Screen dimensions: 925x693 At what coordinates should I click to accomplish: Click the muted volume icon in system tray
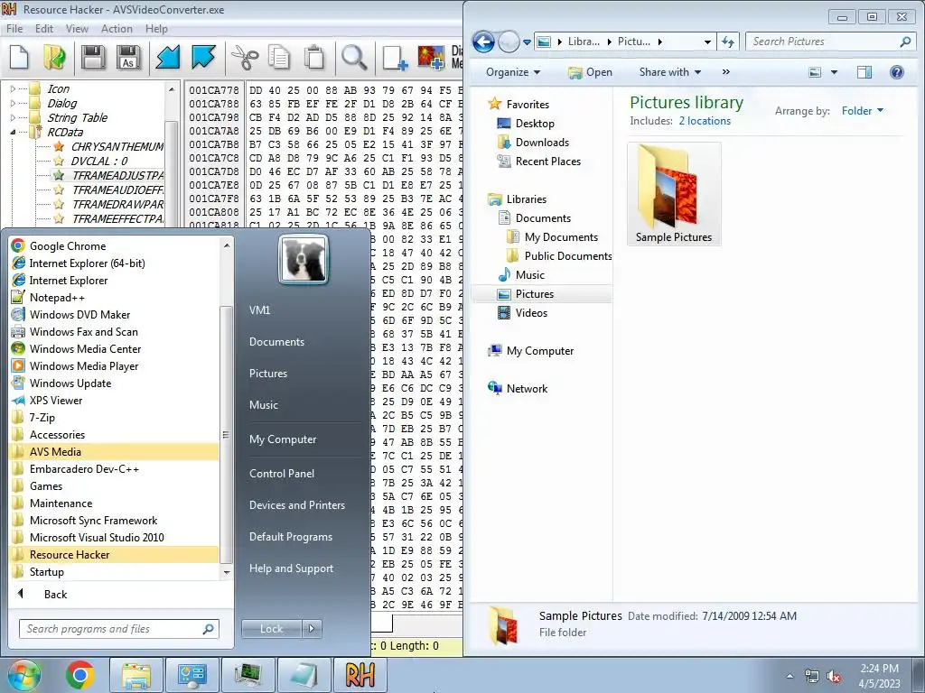point(834,677)
